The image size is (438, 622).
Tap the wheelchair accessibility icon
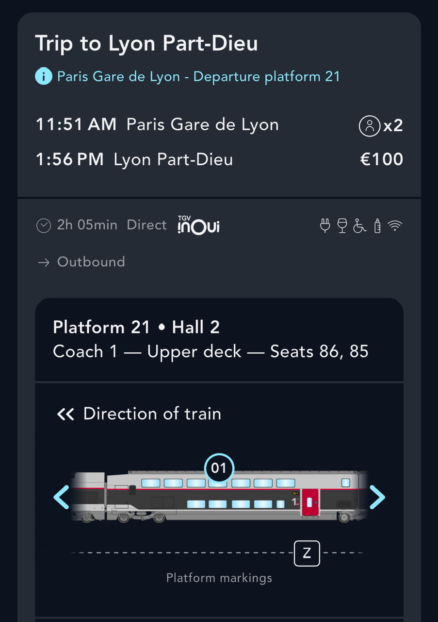coord(359,225)
